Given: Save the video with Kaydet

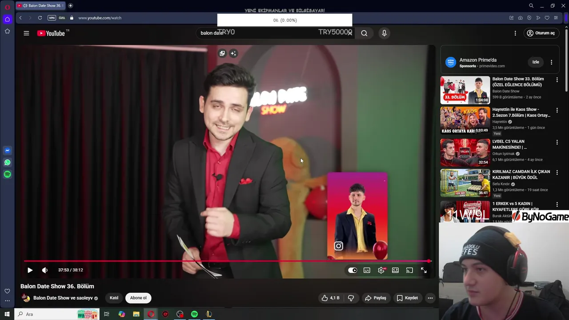Looking at the screenshot, I should (407, 298).
